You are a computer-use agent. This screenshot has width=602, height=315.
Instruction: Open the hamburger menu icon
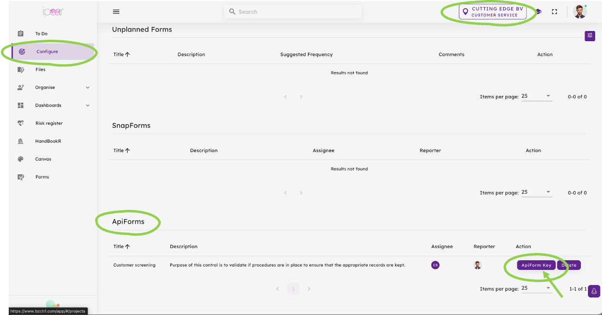click(116, 12)
